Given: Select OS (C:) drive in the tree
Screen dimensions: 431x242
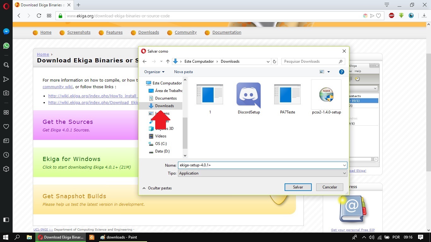Looking at the screenshot, I should 161,144.
